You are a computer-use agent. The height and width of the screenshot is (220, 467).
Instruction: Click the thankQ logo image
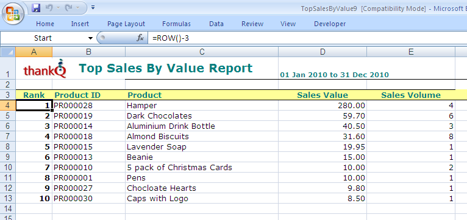45,69
